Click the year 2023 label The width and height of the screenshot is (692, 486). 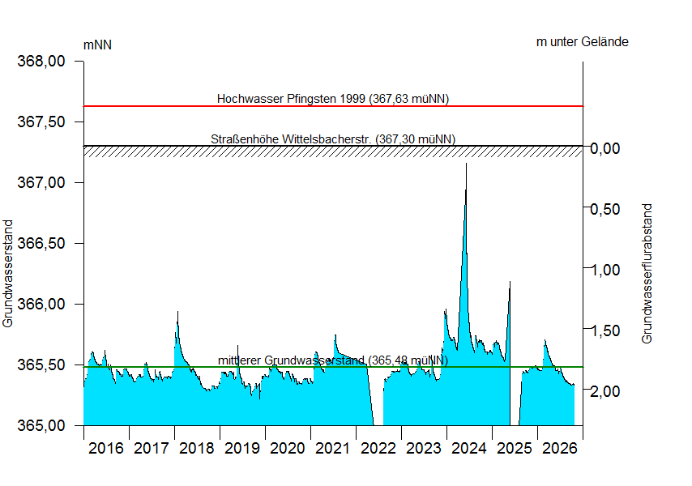(424, 449)
